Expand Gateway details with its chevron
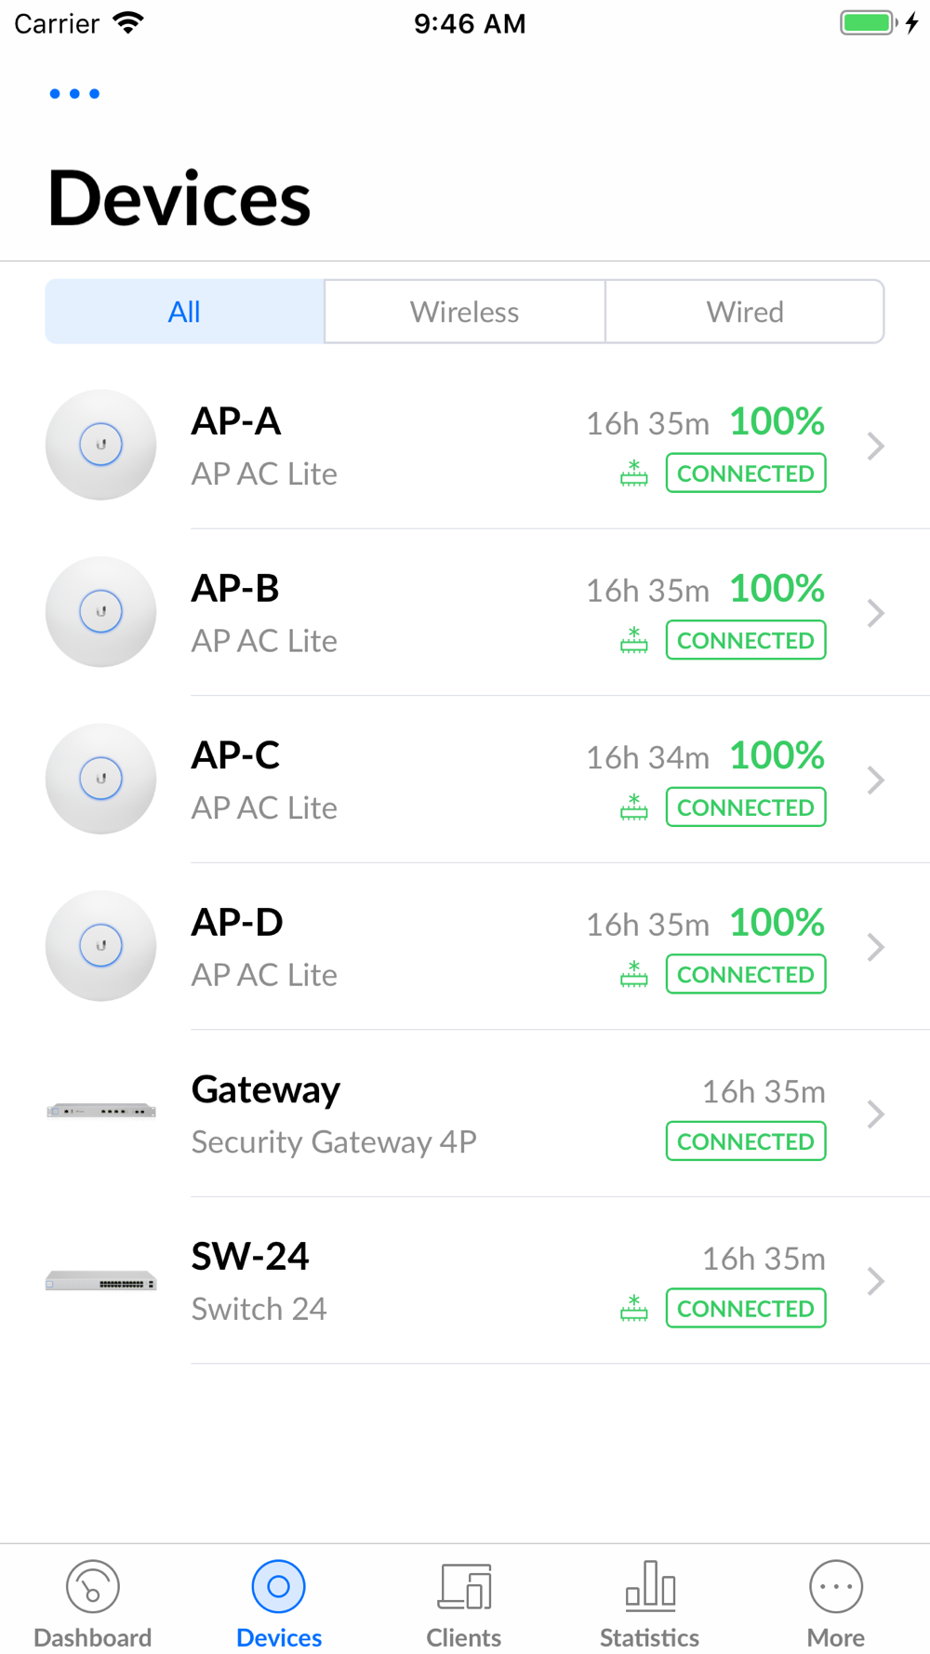Viewport: 930px width, 1654px height. [x=875, y=1114]
